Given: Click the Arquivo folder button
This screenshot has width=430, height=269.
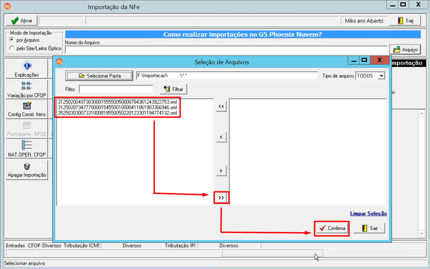Looking at the screenshot, I should pos(405,49).
